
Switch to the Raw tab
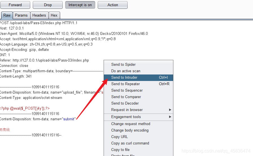(x=7, y=15)
